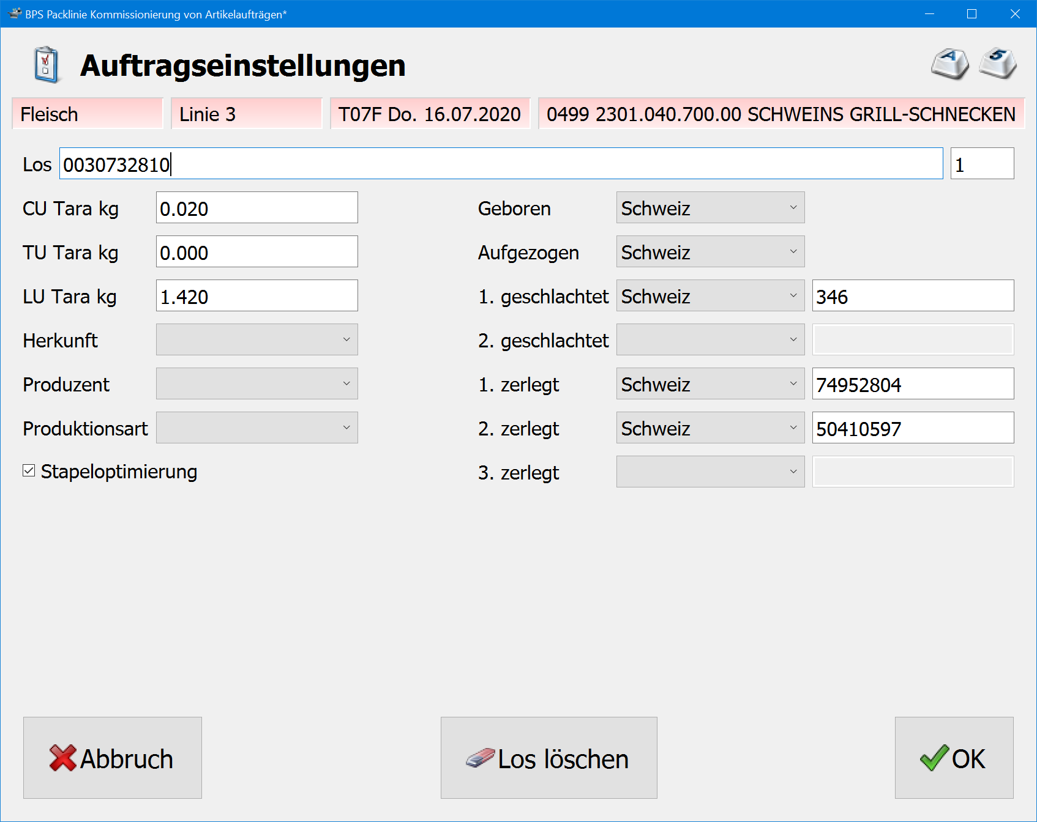Confirm with the OK button
1037x822 pixels.
(x=954, y=758)
